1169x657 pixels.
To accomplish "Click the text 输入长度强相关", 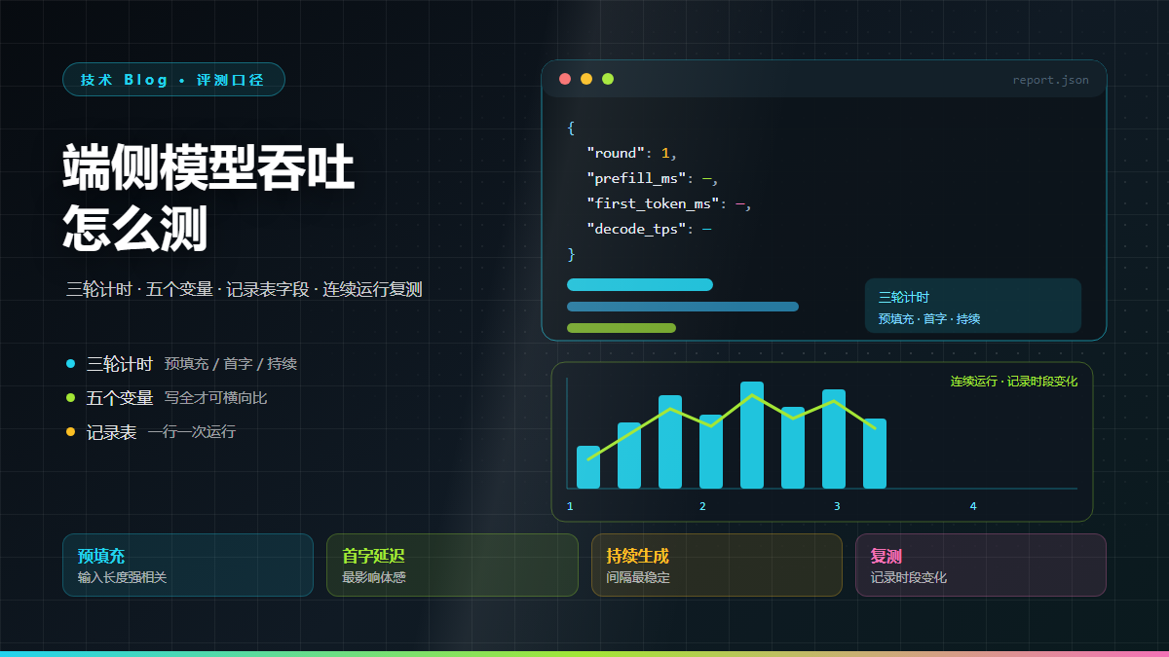I will pyautogui.click(x=123, y=577).
